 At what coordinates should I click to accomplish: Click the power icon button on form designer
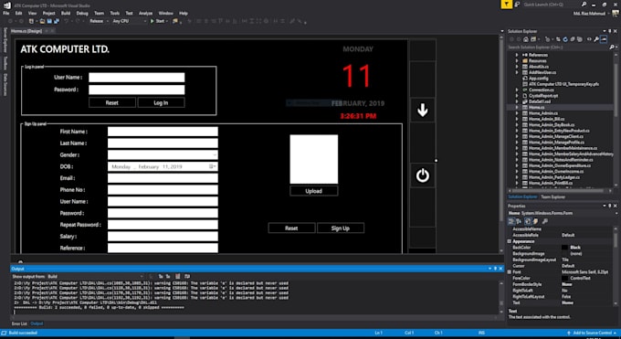pos(423,175)
